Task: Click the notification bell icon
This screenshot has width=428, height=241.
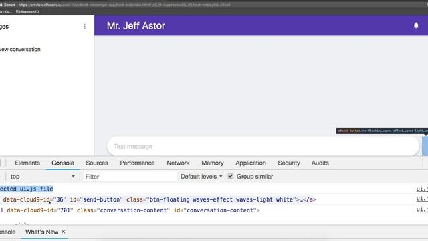Action: (x=416, y=25)
